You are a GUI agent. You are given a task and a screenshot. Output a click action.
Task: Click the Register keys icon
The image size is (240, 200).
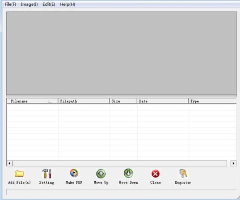183,173
